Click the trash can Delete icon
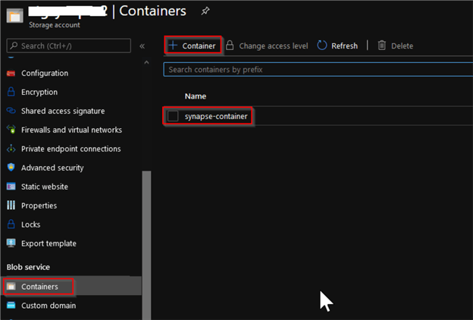Image resolution: width=473 pixels, height=320 pixels. (x=381, y=45)
